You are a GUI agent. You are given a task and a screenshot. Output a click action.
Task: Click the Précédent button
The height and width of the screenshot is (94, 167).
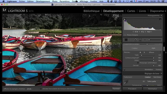pyautogui.click(x=132, y=89)
